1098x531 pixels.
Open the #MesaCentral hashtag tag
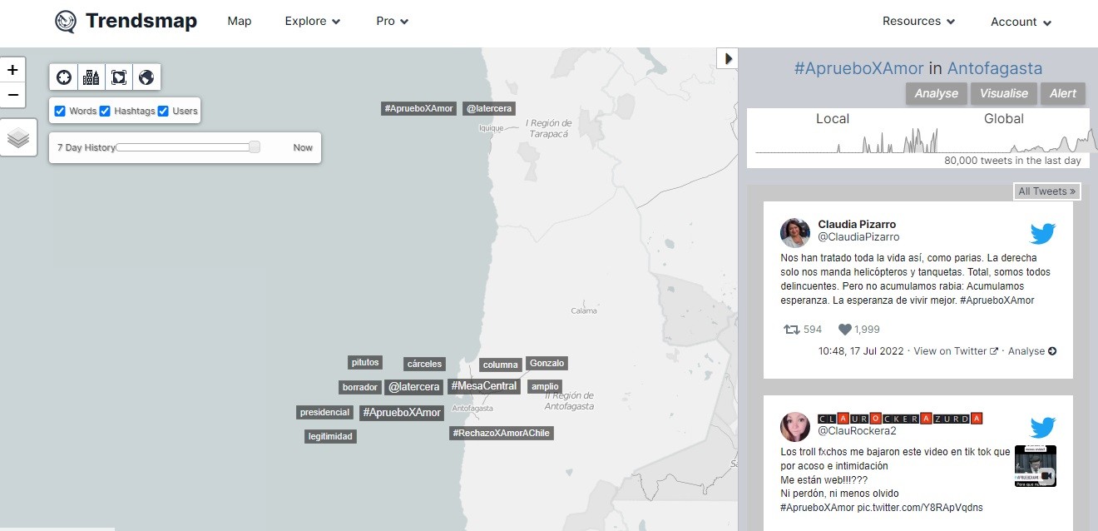click(484, 386)
